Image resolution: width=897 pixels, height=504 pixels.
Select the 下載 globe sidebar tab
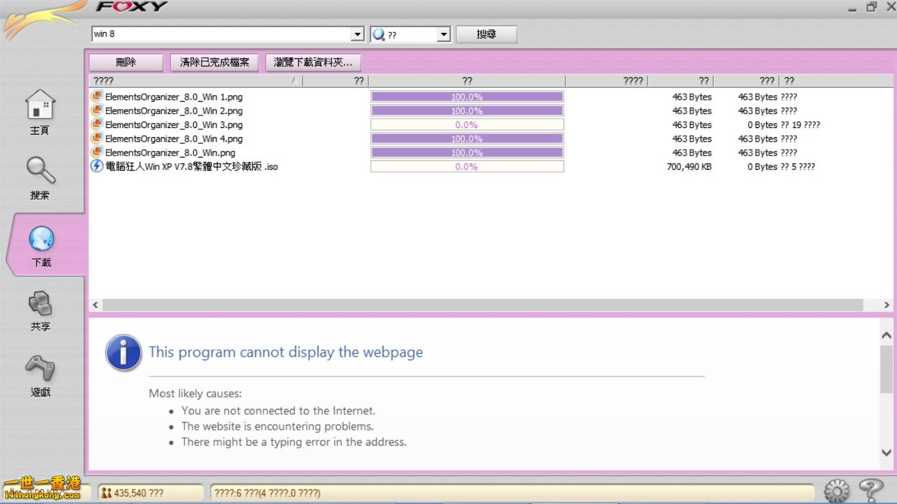click(41, 240)
